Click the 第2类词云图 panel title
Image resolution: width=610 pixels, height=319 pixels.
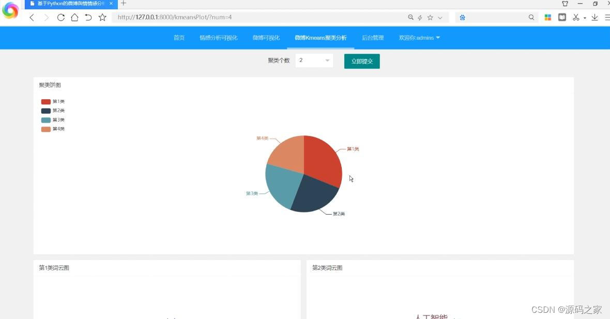(327, 268)
